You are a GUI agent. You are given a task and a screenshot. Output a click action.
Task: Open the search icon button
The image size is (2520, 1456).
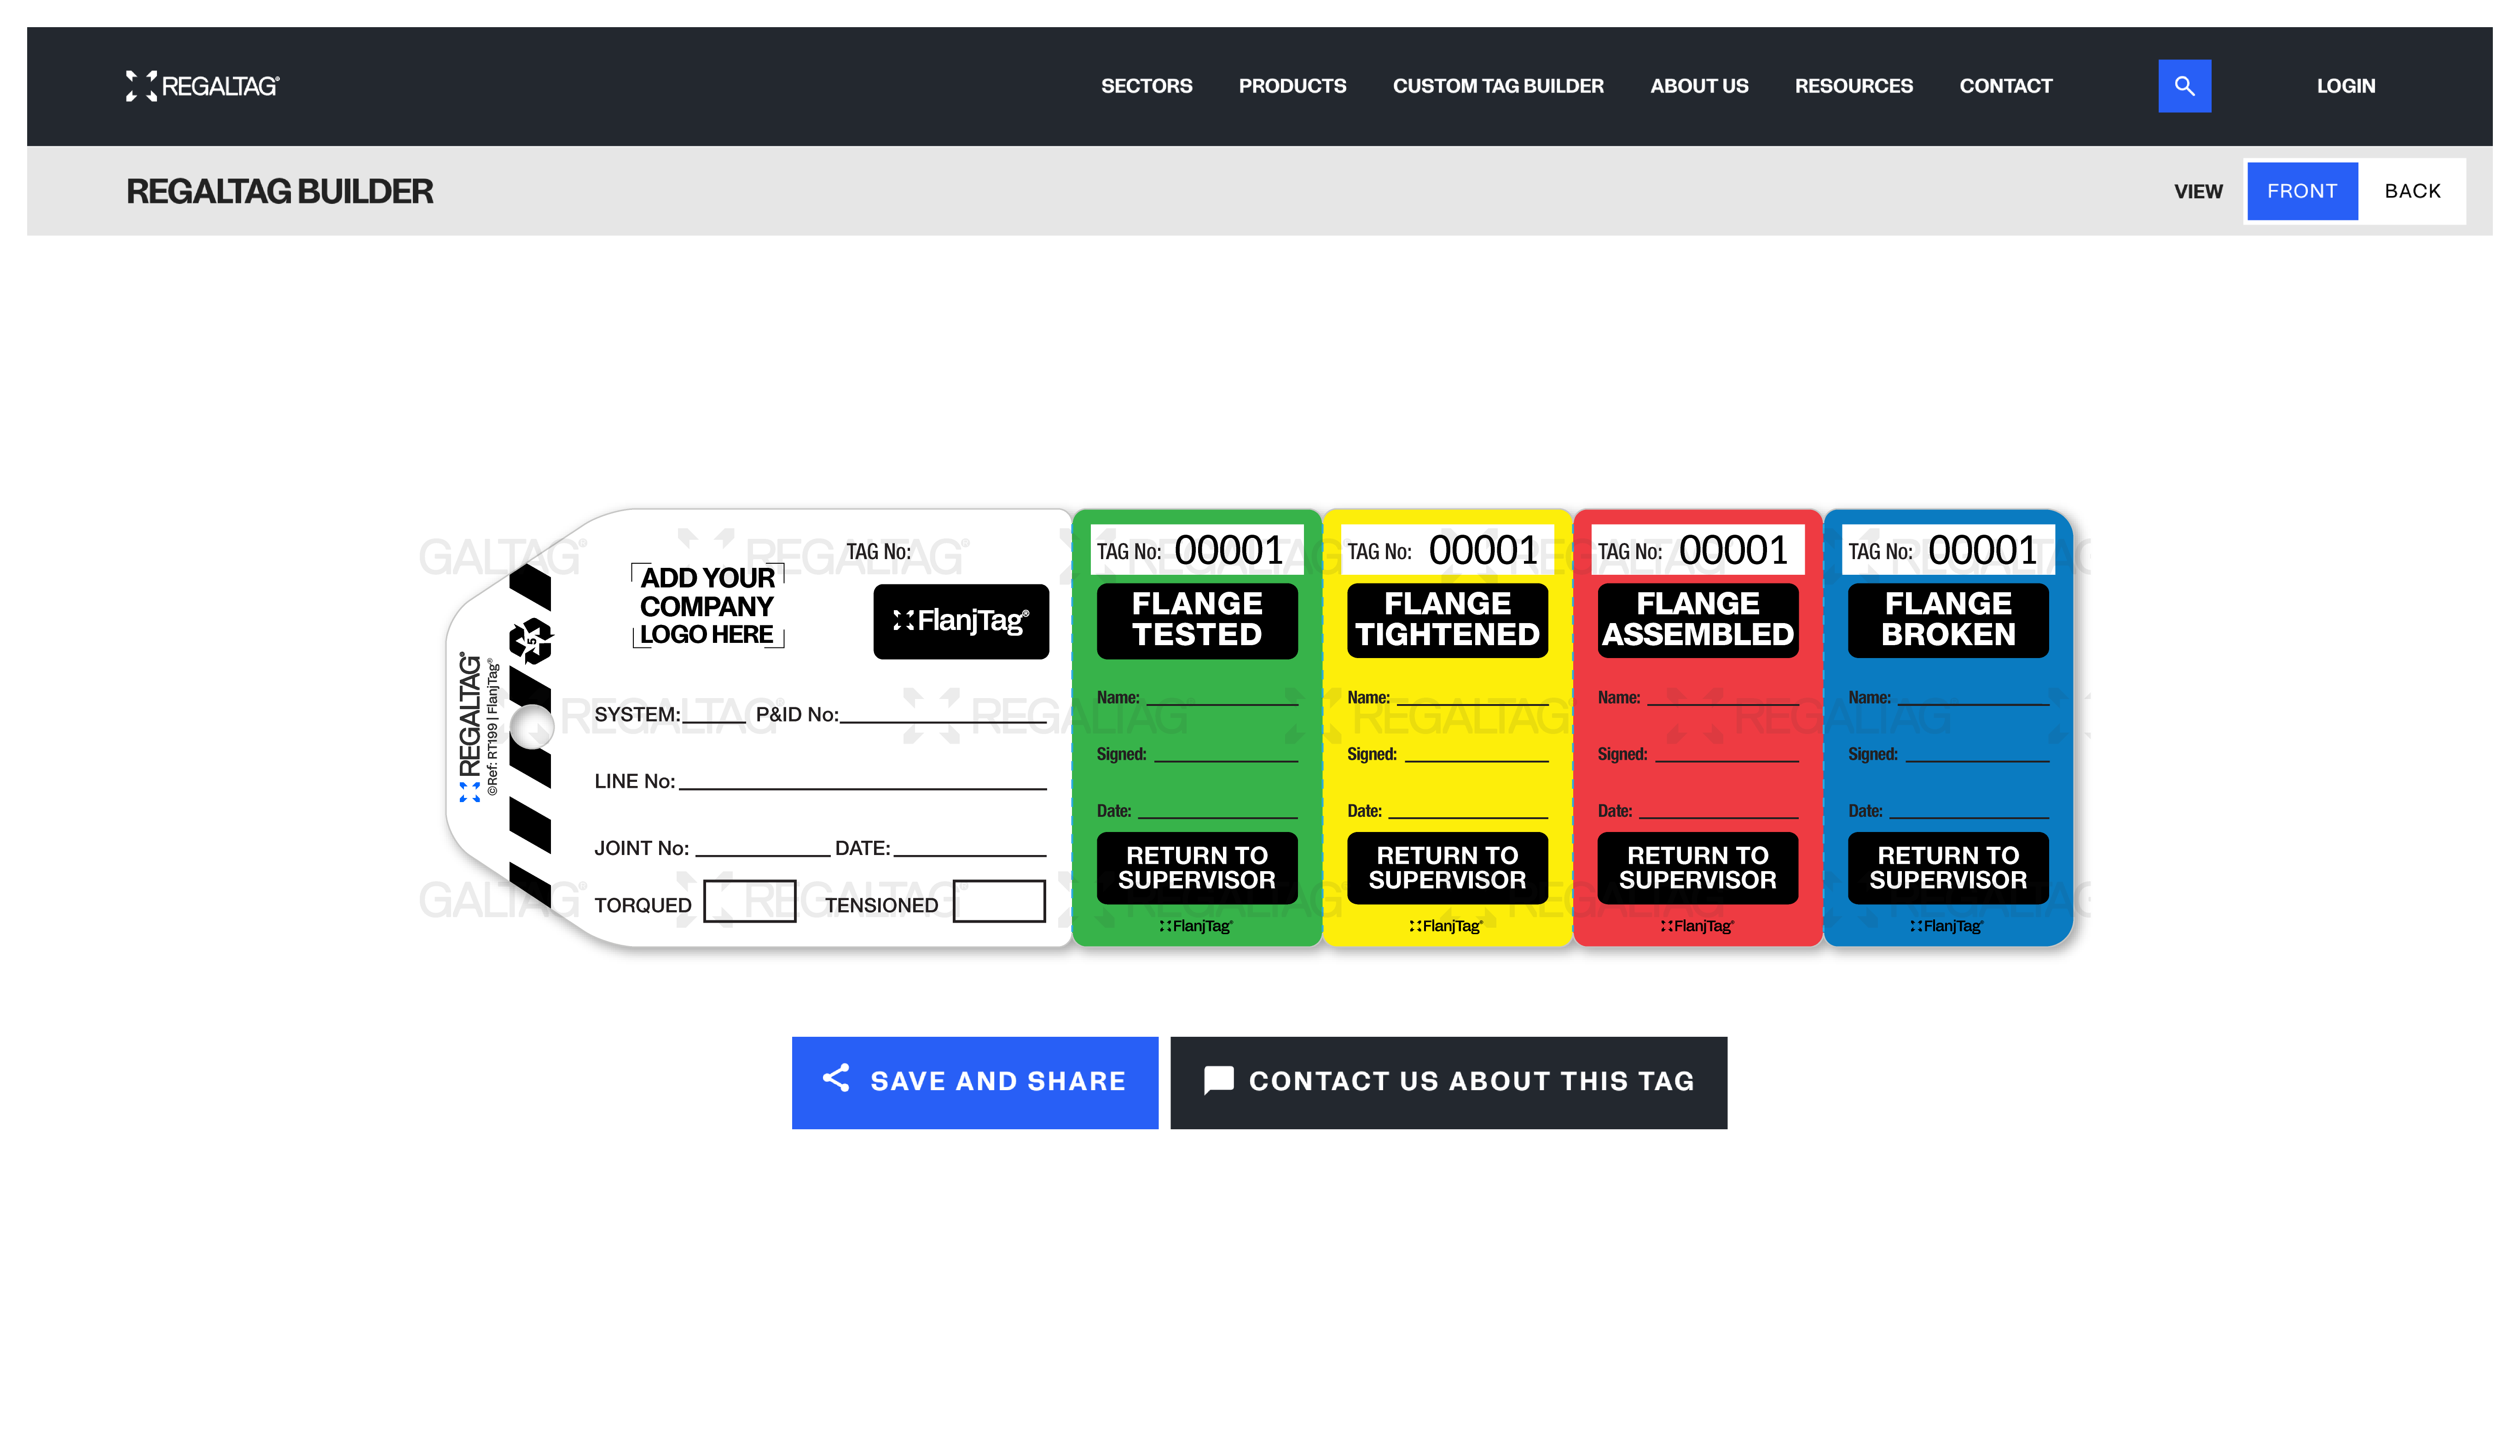click(x=2184, y=86)
